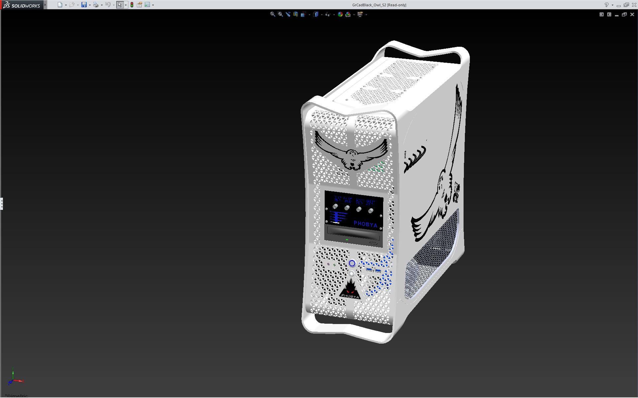Click the Zoom to Fit icon
The height and width of the screenshot is (398, 638).
click(272, 14)
